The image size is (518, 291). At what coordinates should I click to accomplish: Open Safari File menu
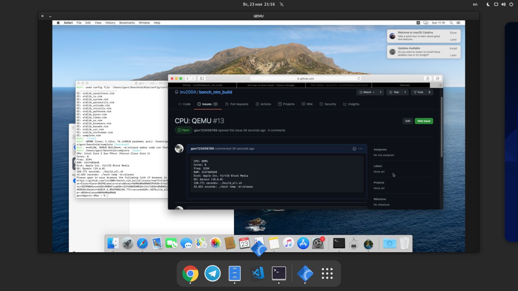[x=79, y=23]
